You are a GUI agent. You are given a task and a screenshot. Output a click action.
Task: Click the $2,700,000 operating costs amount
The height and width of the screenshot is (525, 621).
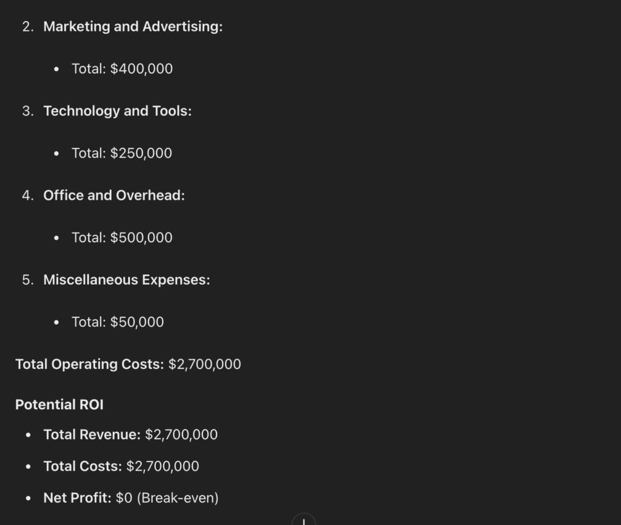point(204,364)
